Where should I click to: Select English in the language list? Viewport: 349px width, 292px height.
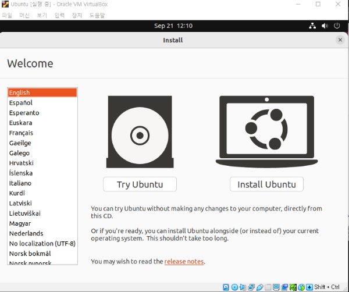tap(42, 92)
